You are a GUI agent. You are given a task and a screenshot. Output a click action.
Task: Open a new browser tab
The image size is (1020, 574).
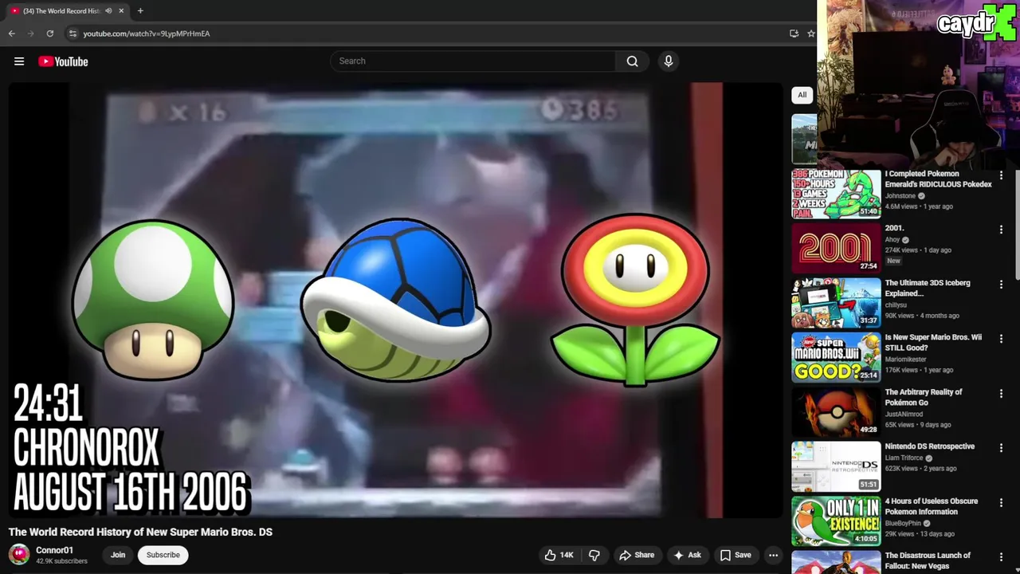pos(140,11)
